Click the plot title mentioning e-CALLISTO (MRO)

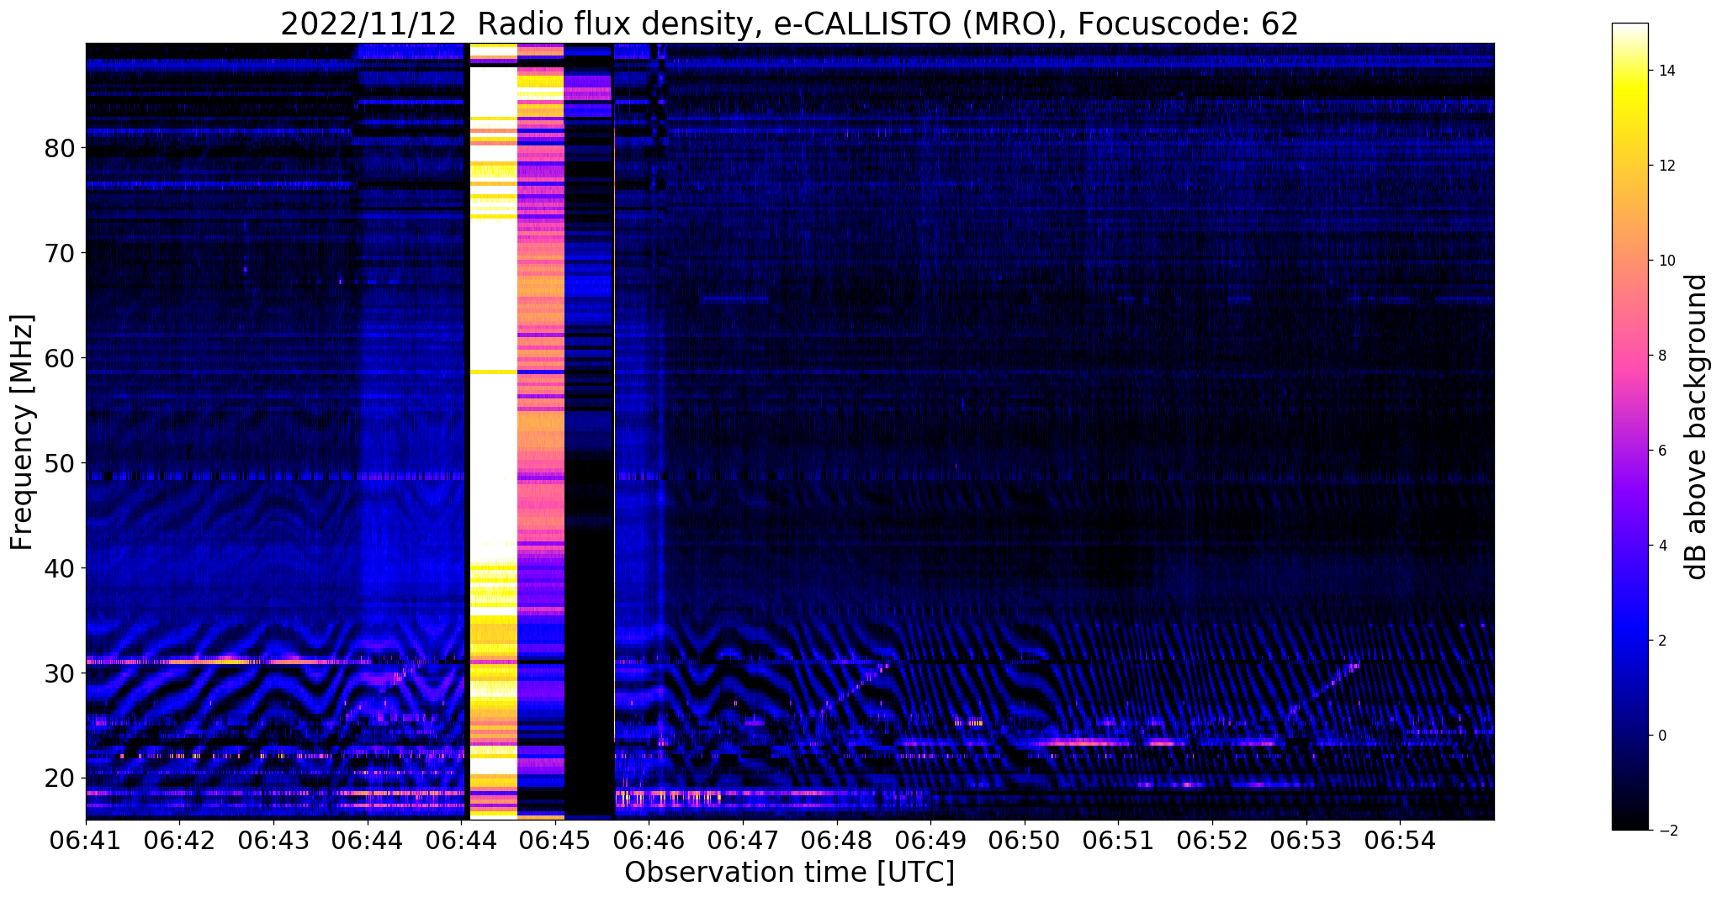coord(789,24)
